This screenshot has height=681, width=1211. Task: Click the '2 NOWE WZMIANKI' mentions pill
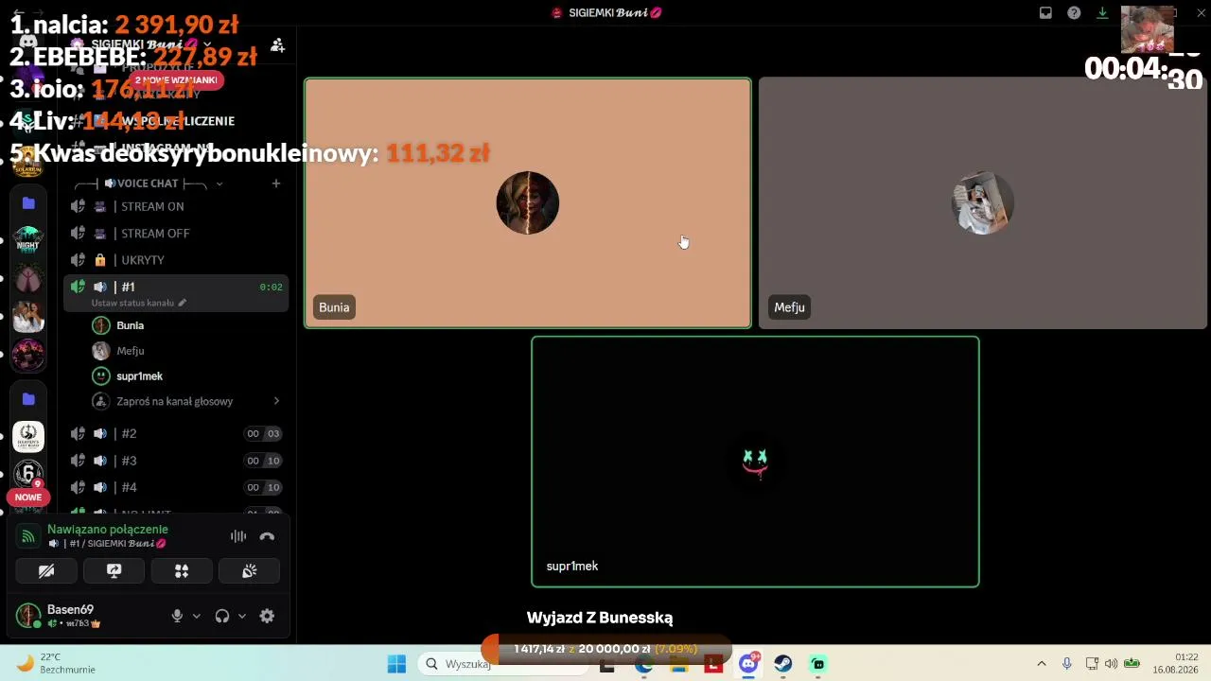tap(176, 80)
